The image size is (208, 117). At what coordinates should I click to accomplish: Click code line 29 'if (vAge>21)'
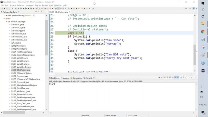tap(79, 36)
